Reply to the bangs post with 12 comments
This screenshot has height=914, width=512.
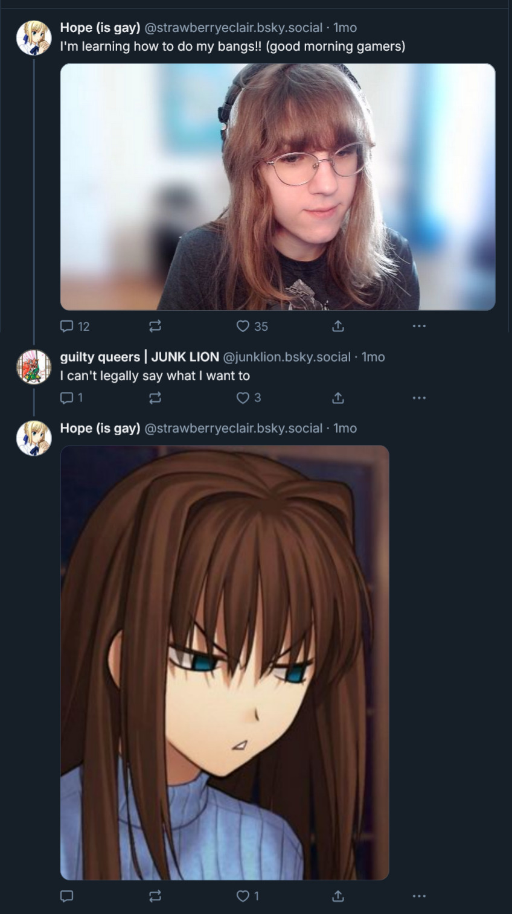tap(75, 326)
